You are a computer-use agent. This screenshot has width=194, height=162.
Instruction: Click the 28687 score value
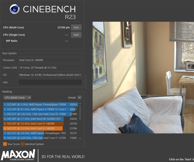point(73,109)
